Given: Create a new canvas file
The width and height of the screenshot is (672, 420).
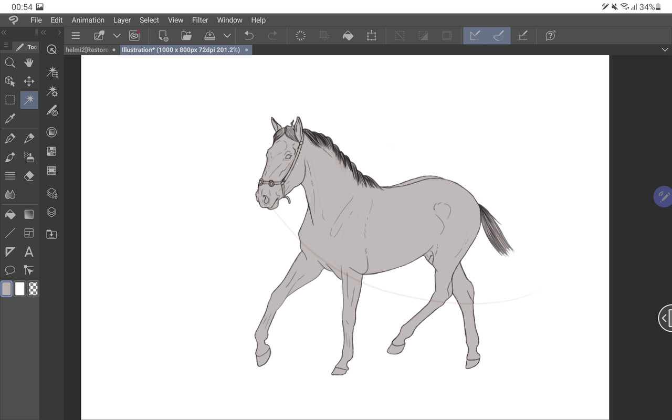Looking at the screenshot, I should click(163, 36).
